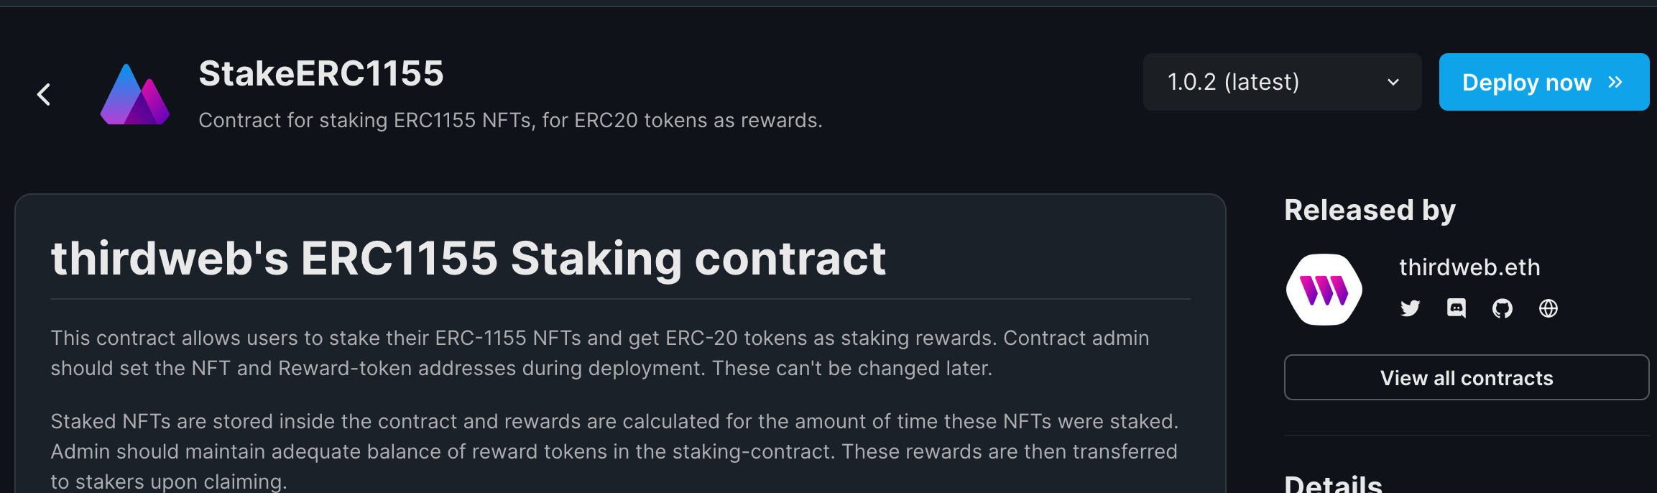Click the StakeERC1155 contract logo
This screenshot has height=493, width=1657.
click(x=135, y=93)
